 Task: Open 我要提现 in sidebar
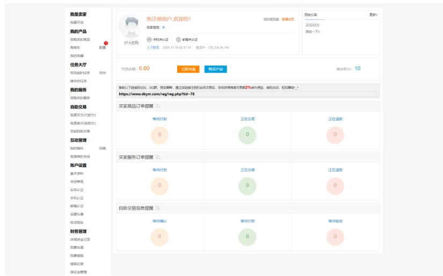(77, 256)
